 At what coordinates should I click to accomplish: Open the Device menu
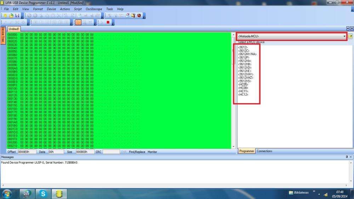pos(51,9)
